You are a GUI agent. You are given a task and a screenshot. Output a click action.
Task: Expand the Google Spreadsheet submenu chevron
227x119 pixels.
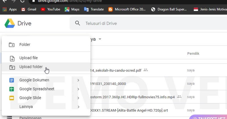pyautogui.click(x=78, y=89)
